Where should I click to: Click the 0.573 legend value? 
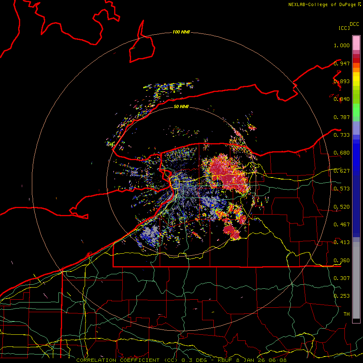pos(342,189)
